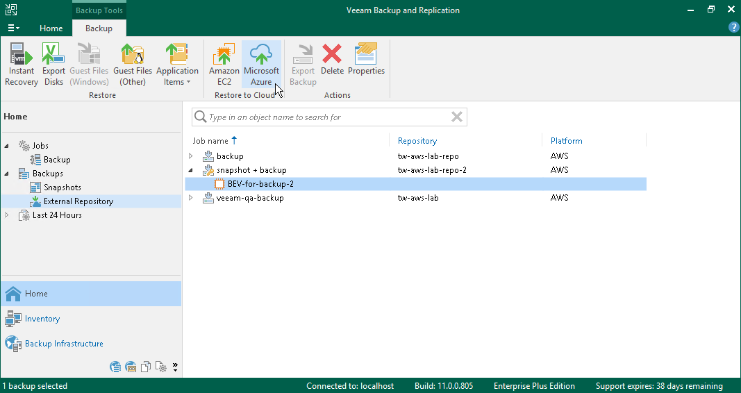741x393 pixels.
Task: Open backup Properties
Action: coord(366,60)
